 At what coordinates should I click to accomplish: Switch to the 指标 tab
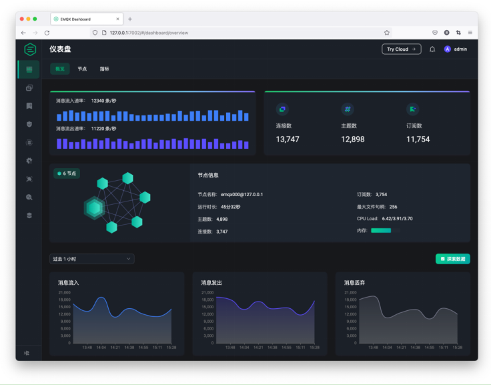click(x=104, y=69)
